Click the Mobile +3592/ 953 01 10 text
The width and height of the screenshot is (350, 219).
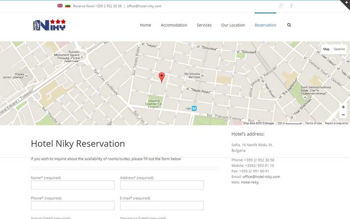point(253,165)
